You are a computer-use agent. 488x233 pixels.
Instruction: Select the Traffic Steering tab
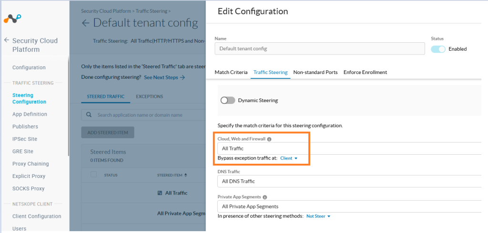click(271, 72)
